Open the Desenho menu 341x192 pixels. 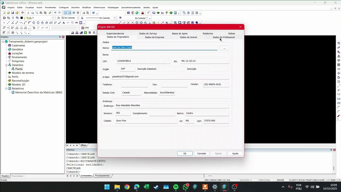point(75,7)
